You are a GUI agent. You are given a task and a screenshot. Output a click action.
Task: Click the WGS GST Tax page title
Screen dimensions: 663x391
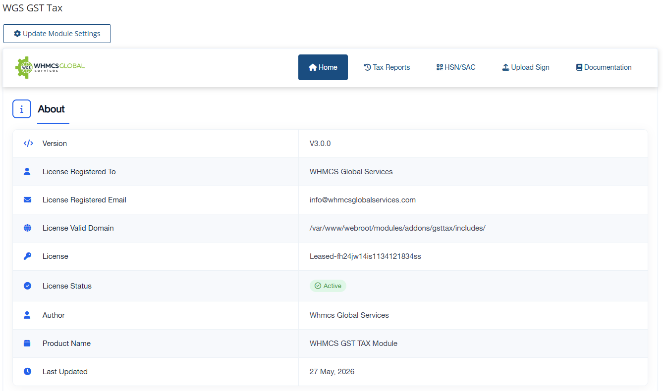[x=33, y=8]
